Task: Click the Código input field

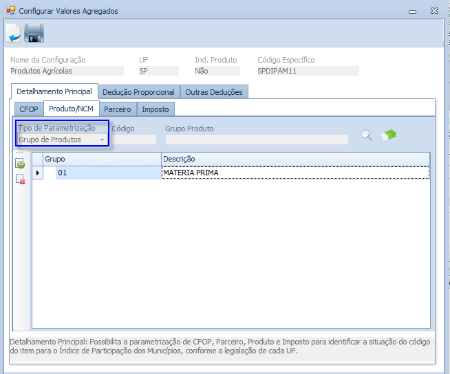Action: click(x=134, y=140)
